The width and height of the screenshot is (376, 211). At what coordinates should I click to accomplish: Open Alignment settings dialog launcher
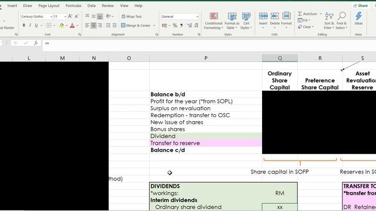[157, 35]
